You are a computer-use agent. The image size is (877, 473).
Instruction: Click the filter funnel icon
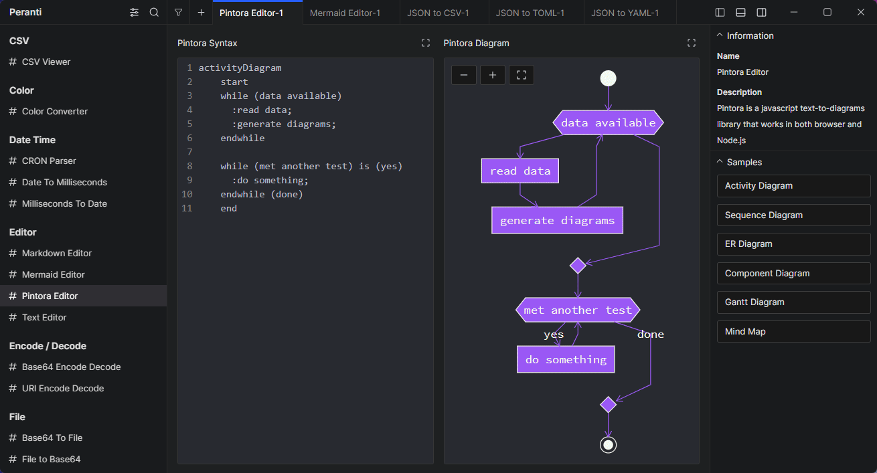(x=178, y=12)
